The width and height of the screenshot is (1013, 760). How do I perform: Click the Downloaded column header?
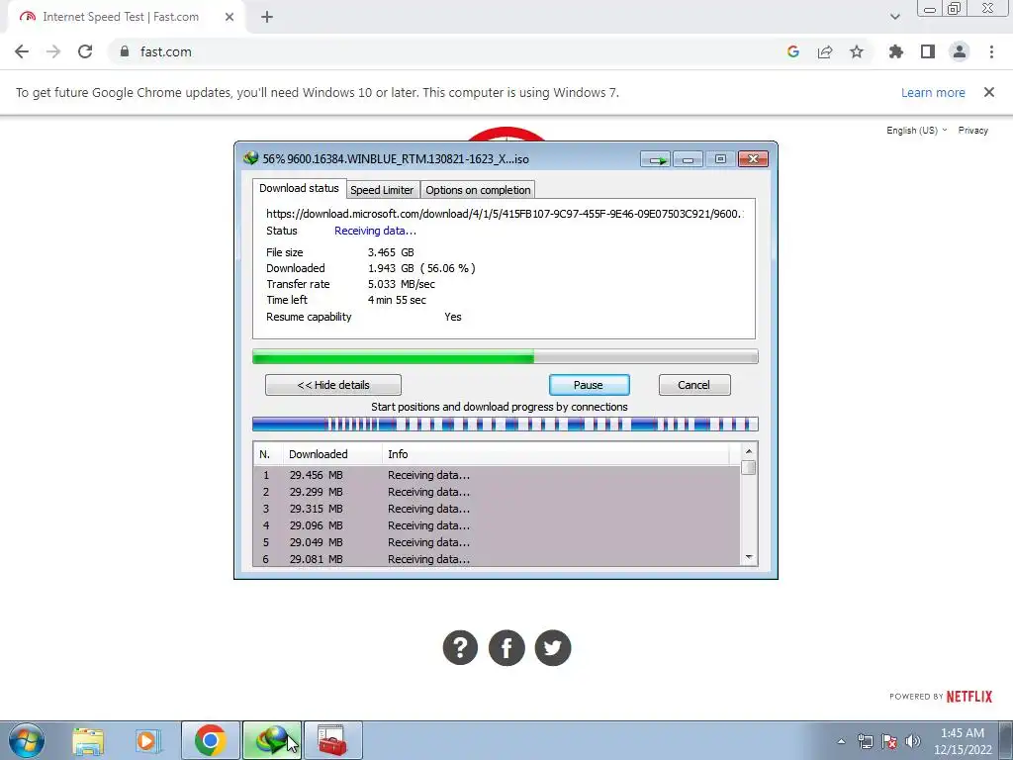pos(332,454)
